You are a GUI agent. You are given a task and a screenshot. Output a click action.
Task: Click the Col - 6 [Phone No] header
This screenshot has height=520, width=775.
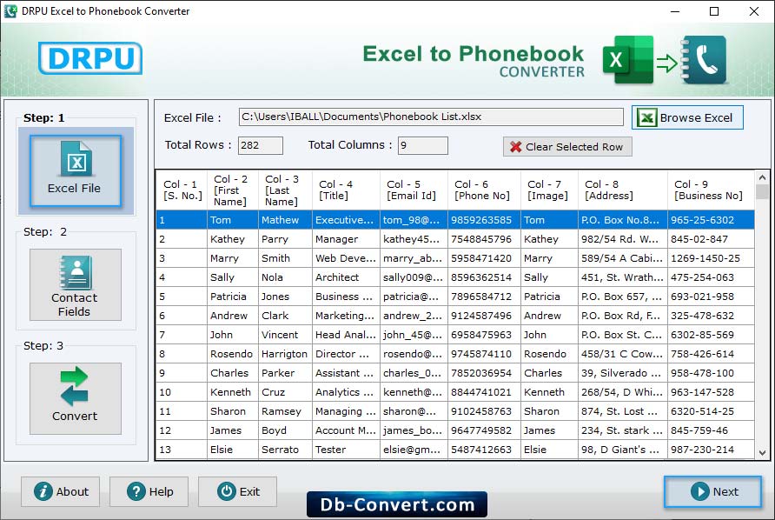(484, 190)
